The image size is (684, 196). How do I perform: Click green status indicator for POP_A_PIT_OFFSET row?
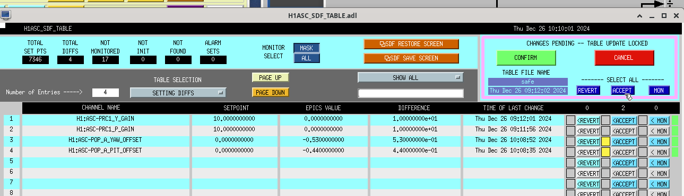(675, 152)
